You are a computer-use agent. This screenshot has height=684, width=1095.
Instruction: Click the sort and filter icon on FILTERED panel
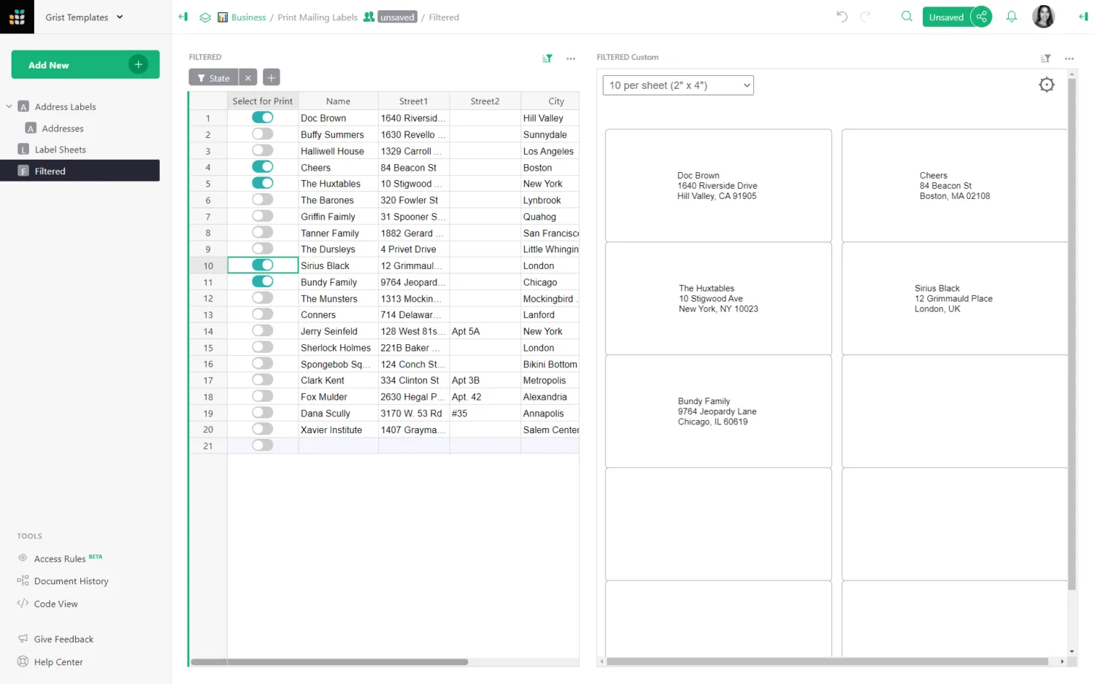[x=547, y=58]
